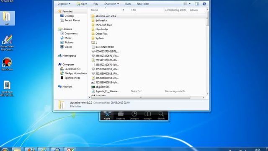Image resolution: width=268 pixels, height=151 pixels.
Task: Select the ijailbreak x folder
Action: coord(101,21)
